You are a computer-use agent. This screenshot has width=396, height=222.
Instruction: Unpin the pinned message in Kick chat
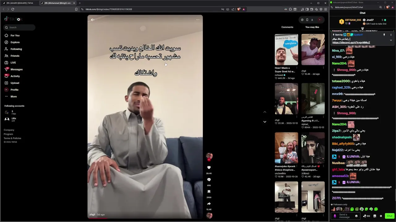[384, 35]
